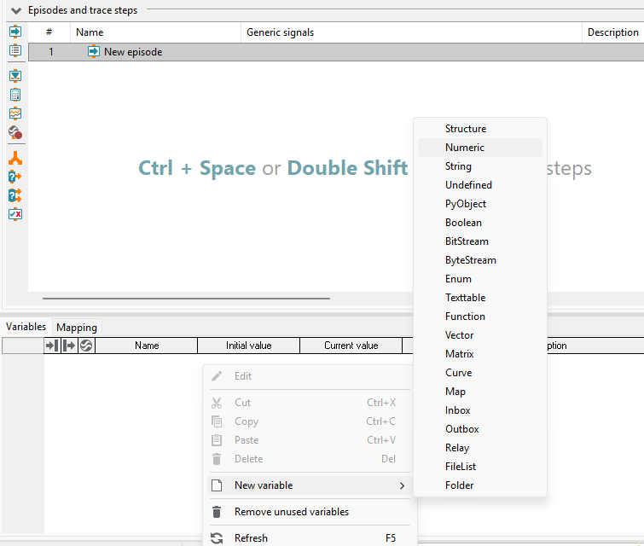The width and height of the screenshot is (644, 546).
Task: Add a new episode using the arrow icon
Action: click(x=15, y=32)
